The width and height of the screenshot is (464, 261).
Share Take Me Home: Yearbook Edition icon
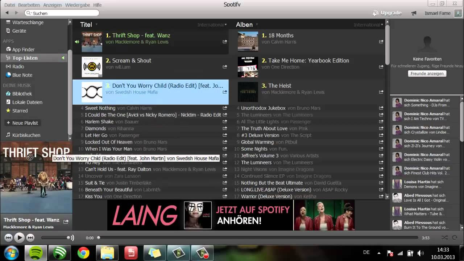point(381,67)
